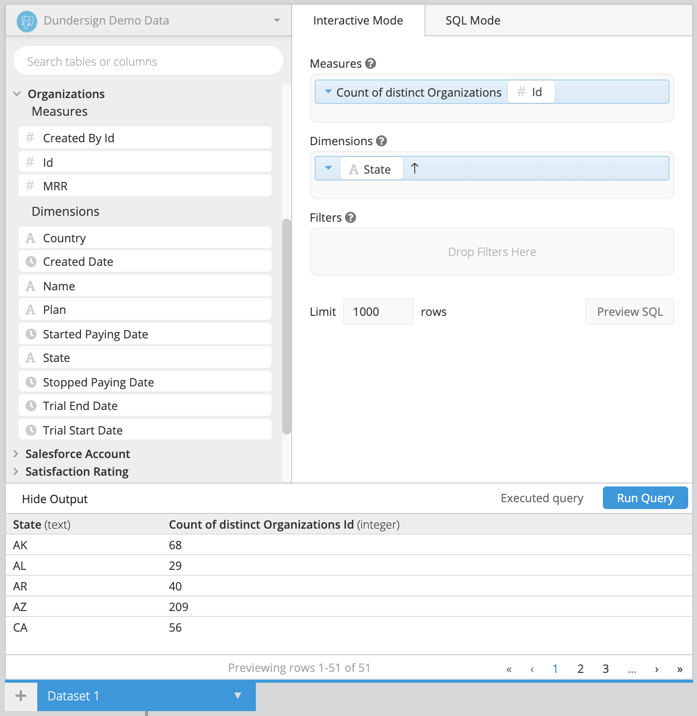Click the State pill in Dimensions box
Screen dimensions: 697x716
[x=371, y=169]
